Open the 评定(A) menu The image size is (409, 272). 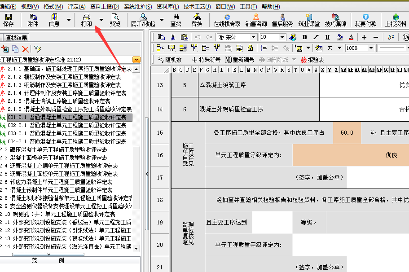tap(76, 7)
